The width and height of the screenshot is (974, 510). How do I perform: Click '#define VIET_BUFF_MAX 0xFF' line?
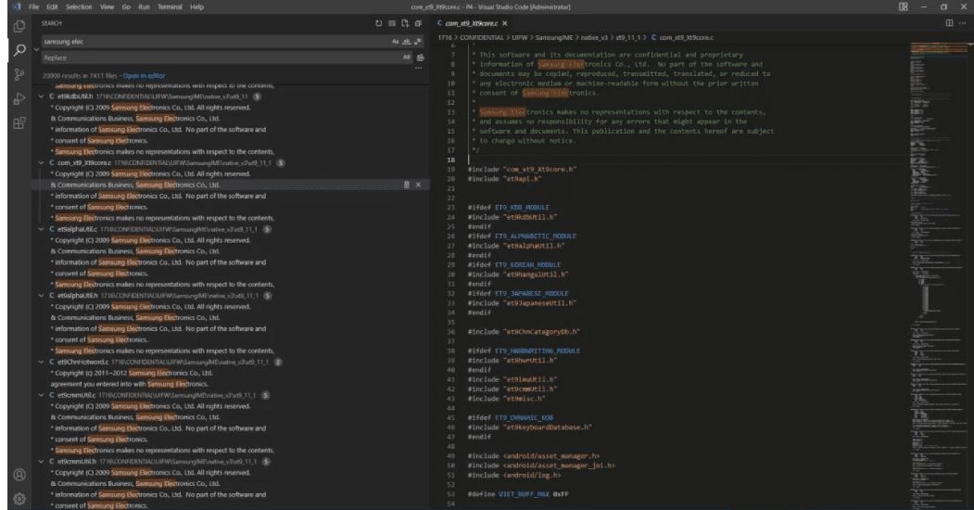tap(518, 494)
